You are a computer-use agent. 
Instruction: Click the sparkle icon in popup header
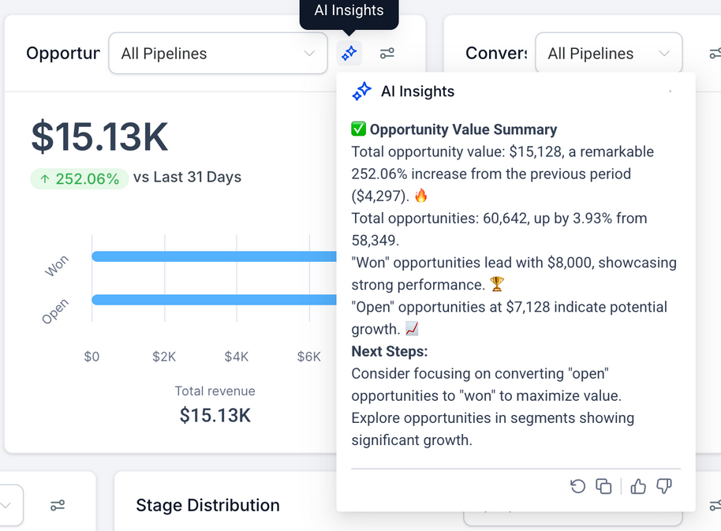pos(361,92)
